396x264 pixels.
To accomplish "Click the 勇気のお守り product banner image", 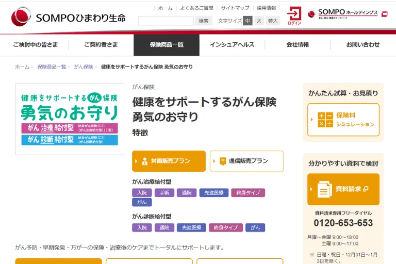I will 70,119.
